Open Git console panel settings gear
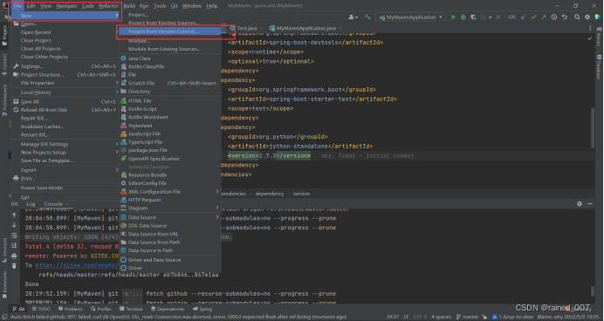 (580, 203)
